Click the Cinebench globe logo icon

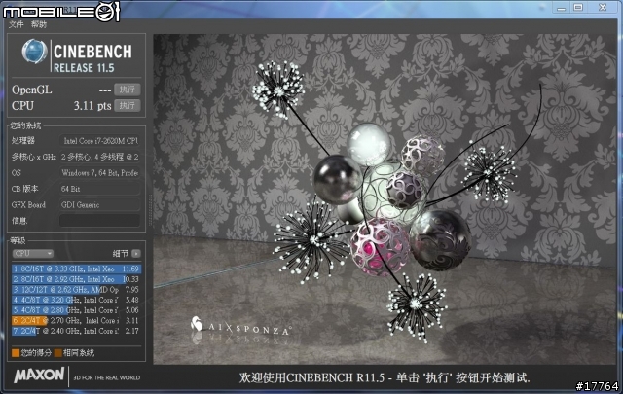pyautogui.click(x=34, y=52)
